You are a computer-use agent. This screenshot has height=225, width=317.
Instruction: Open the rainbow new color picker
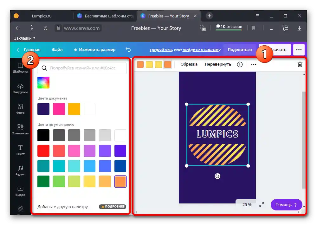[x=43, y=82]
